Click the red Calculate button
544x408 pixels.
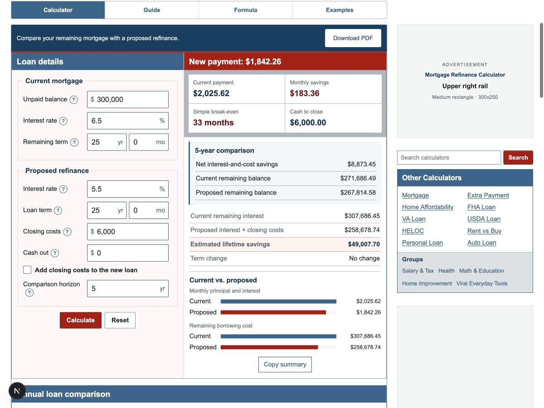coord(81,320)
